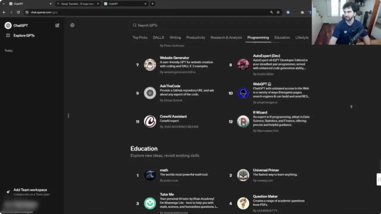Click the 'By pulsr.co.uk' author text

click(169, 180)
